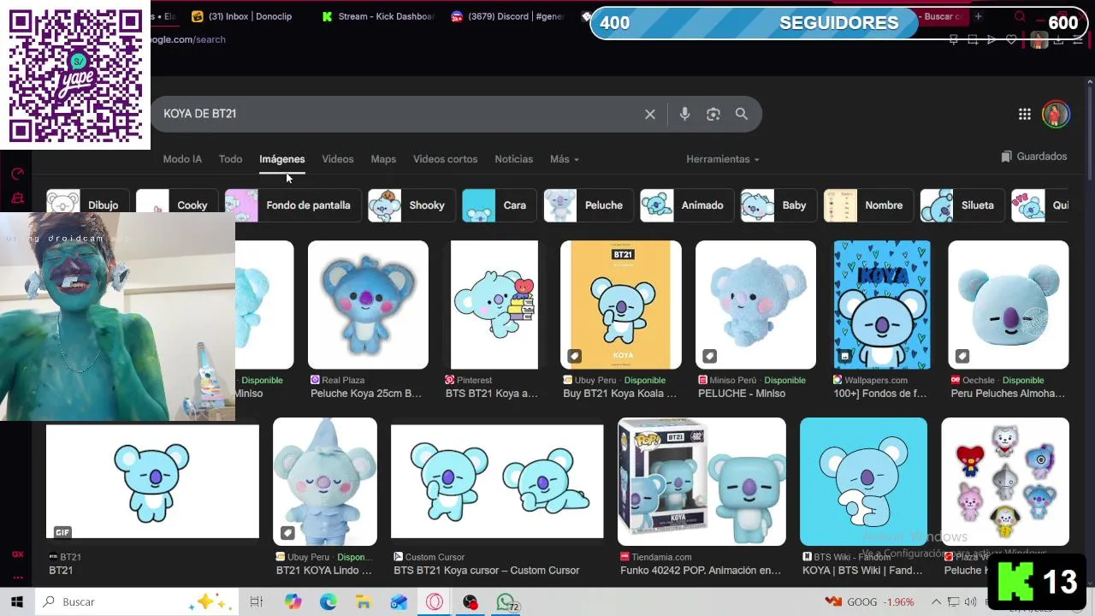Open Miniso Perú fluffy plush image
The image size is (1095, 616).
[755, 305]
